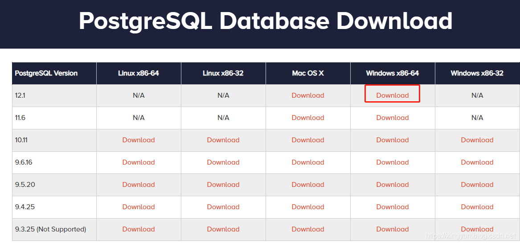Screen dimensions: 520x244
Task: Download version 9.6.16 for Linux x86-64
Action: click(139, 162)
